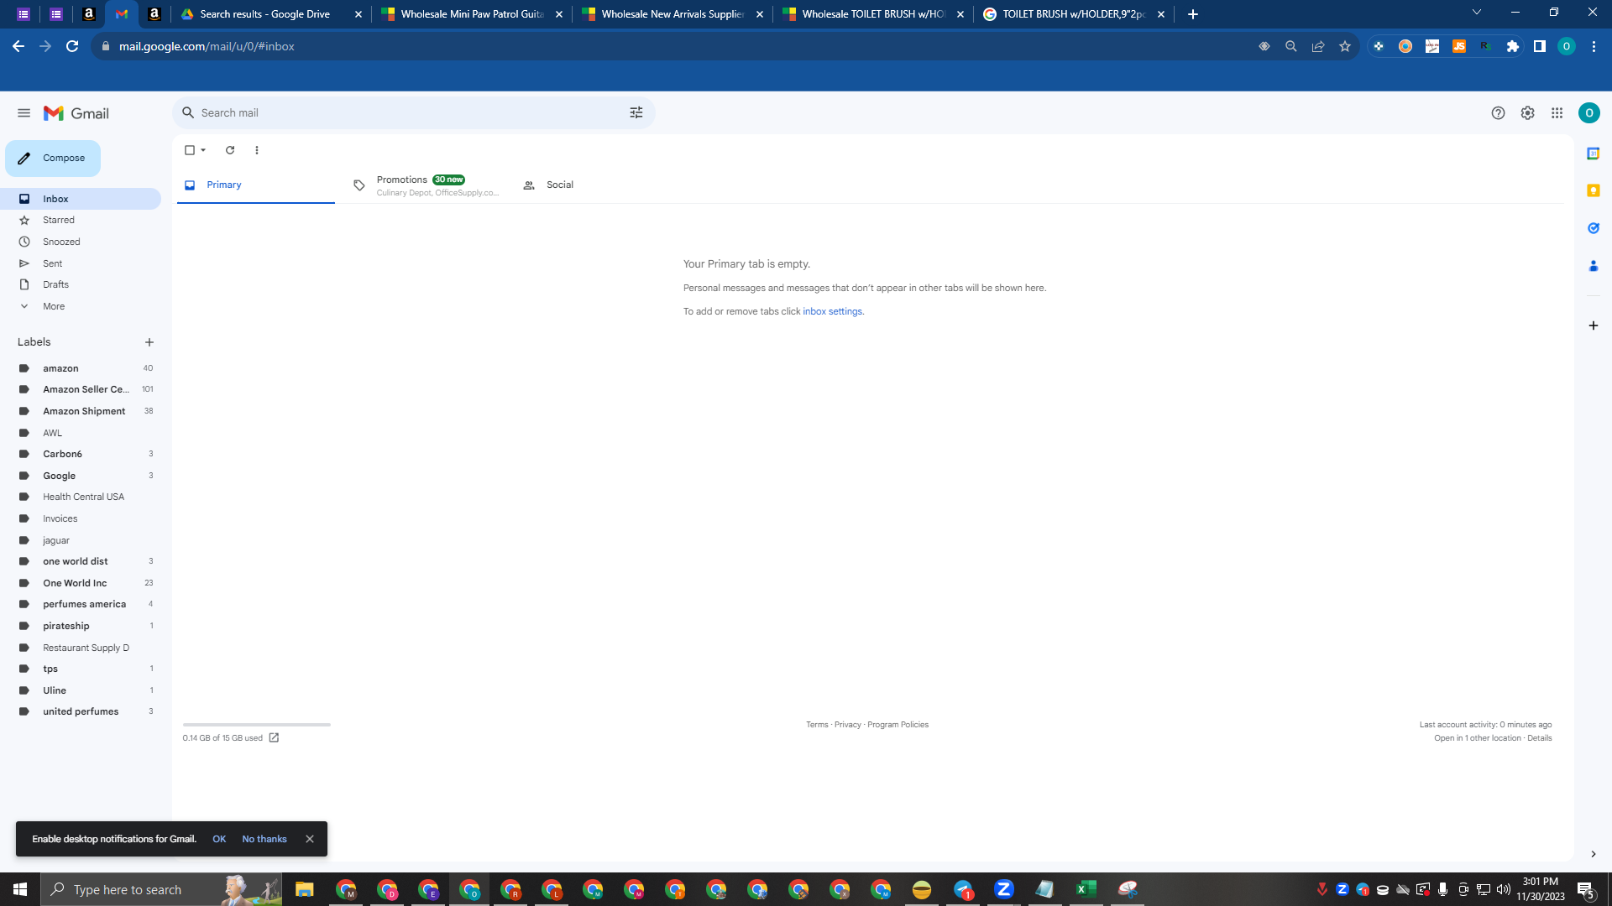The image size is (1612, 906).
Task: Open the Extensions puzzle icon in Chrome
Action: click(x=1512, y=46)
